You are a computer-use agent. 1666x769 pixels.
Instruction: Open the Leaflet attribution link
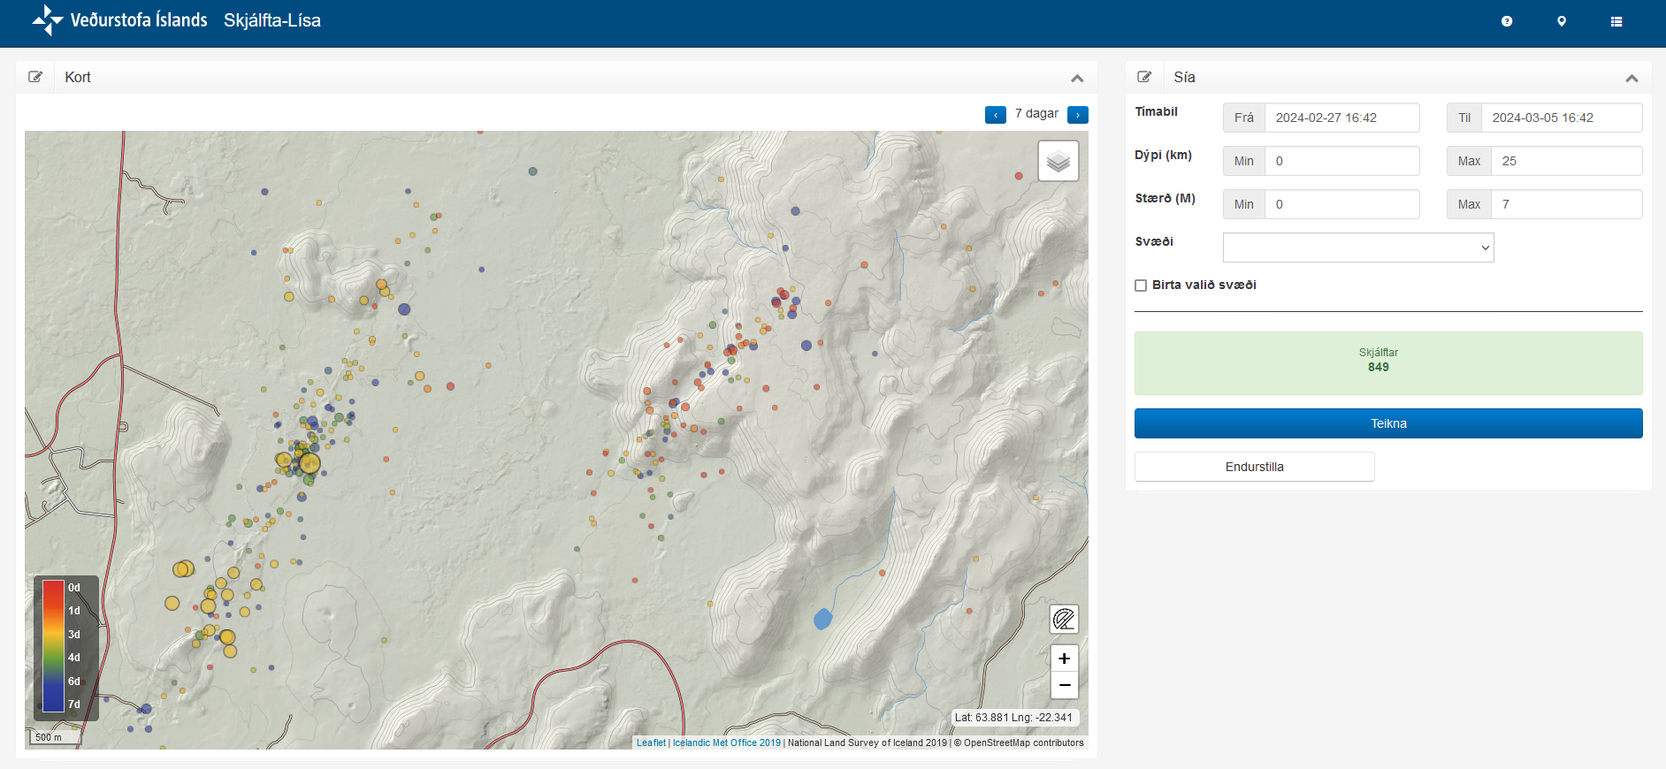click(651, 742)
